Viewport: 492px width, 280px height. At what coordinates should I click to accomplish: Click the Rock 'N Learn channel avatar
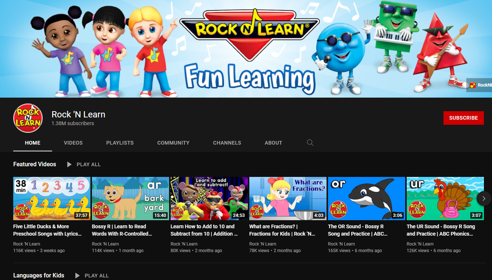pyautogui.click(x=28, y=118)
